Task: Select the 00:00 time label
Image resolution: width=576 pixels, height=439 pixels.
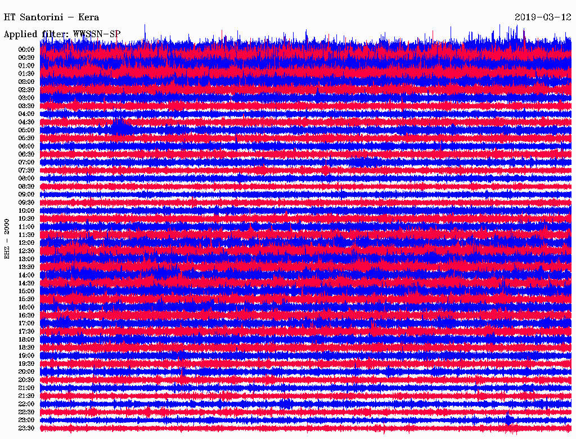Action: (x=26, y=50)
